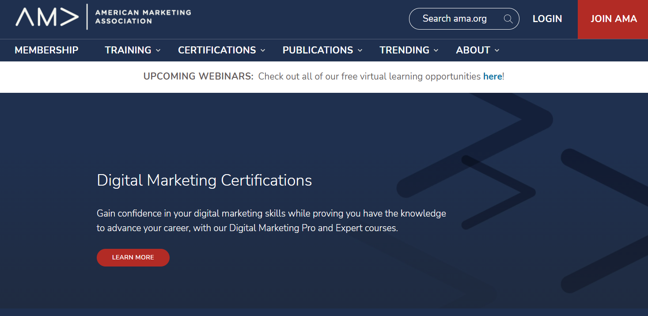Click the JOIN AMA button
Viewport: 648px width, 316px height.
coord(613,19)
